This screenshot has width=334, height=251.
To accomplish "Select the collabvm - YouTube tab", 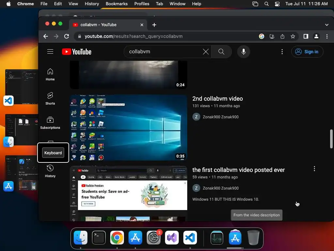I will click(x=108, y=25).
